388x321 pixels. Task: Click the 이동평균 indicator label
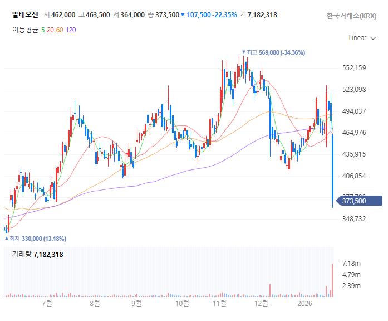[x=25, y=30]
